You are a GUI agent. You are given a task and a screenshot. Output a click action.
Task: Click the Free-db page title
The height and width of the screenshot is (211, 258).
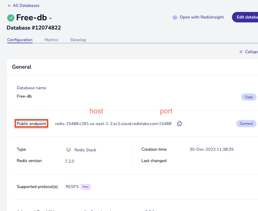(31, 18)
